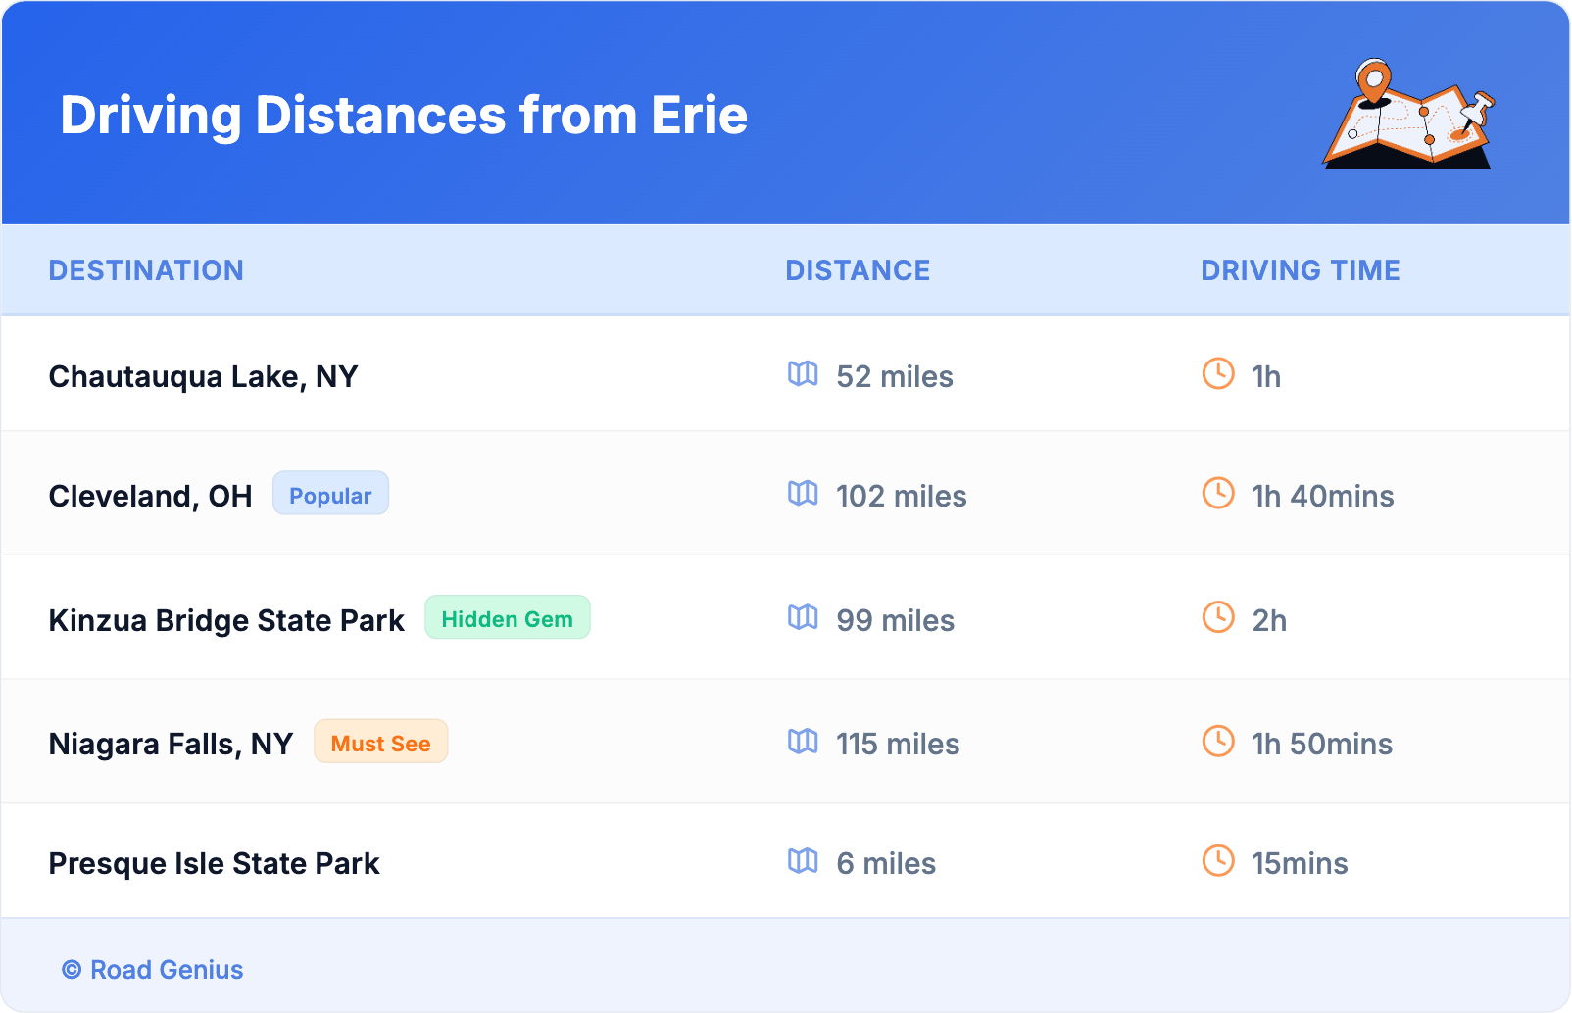Click the map icon beside 52 miles
Image resolution: width=1572 pixels, height=1013 pixels.
click(803, 374)
